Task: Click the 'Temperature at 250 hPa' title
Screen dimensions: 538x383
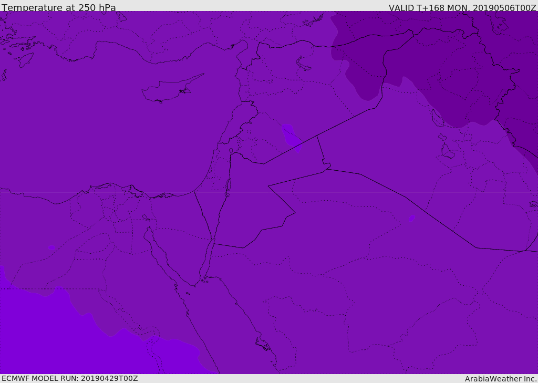Action: pos(59,7)
